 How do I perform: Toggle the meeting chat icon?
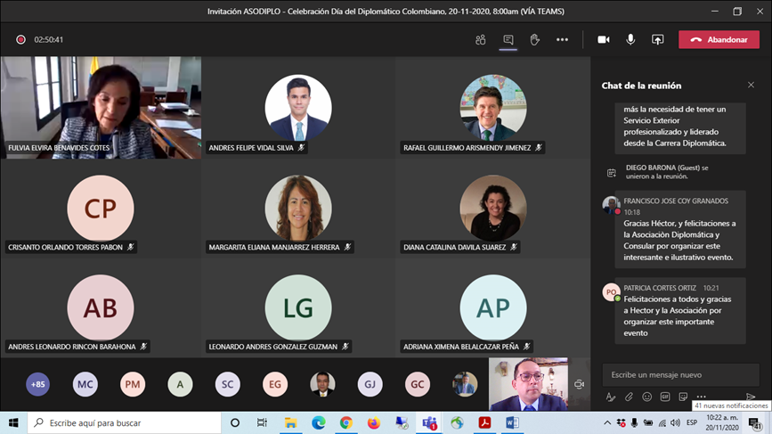508,40
